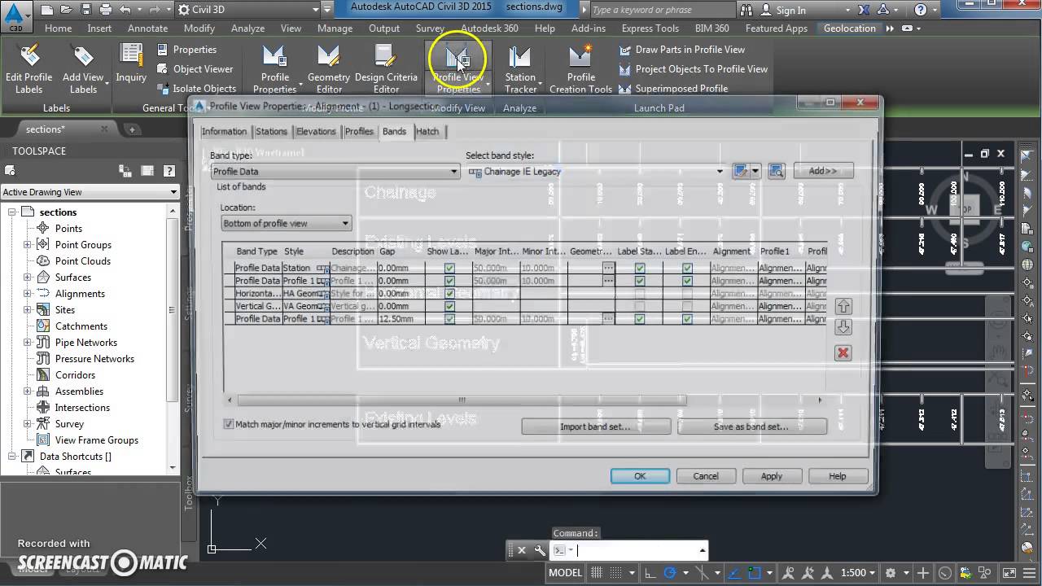Toggle Show Labels for the VA Geometry row

pyautogui.click(x=449, y=306)
